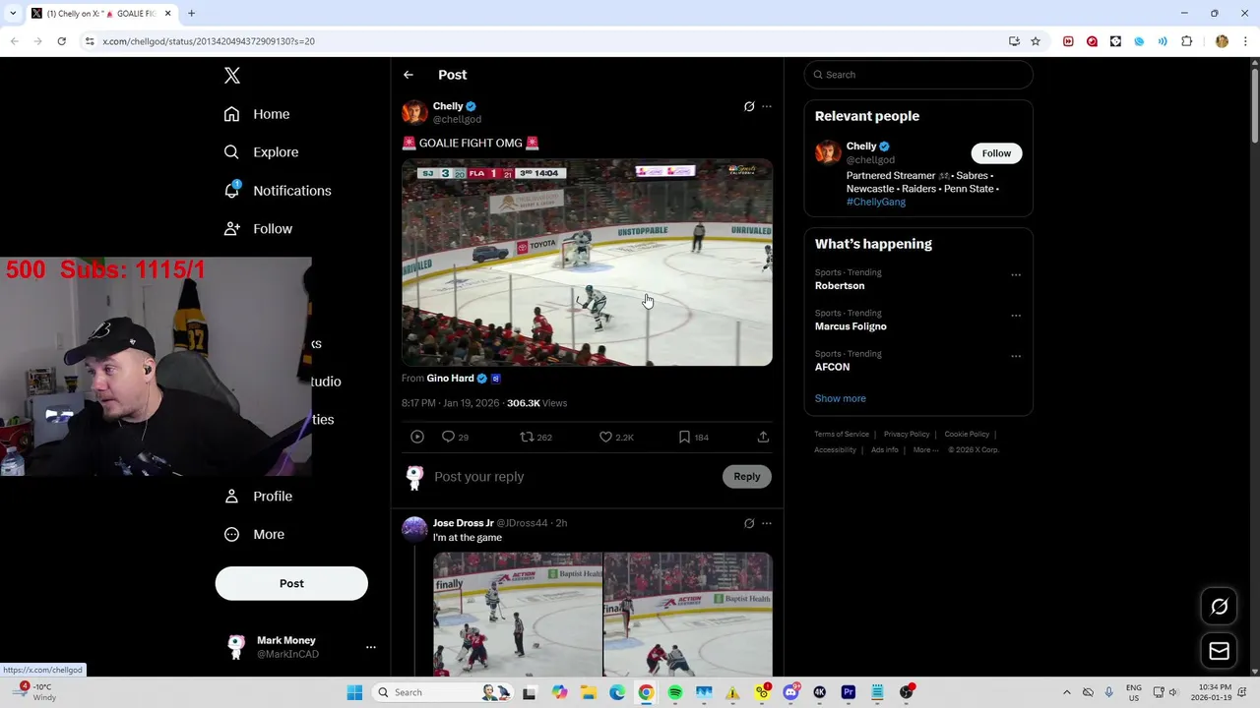1260x708 pixels.
Task: Open browser Extensions puzzle icon
Action: [1186, 41]
